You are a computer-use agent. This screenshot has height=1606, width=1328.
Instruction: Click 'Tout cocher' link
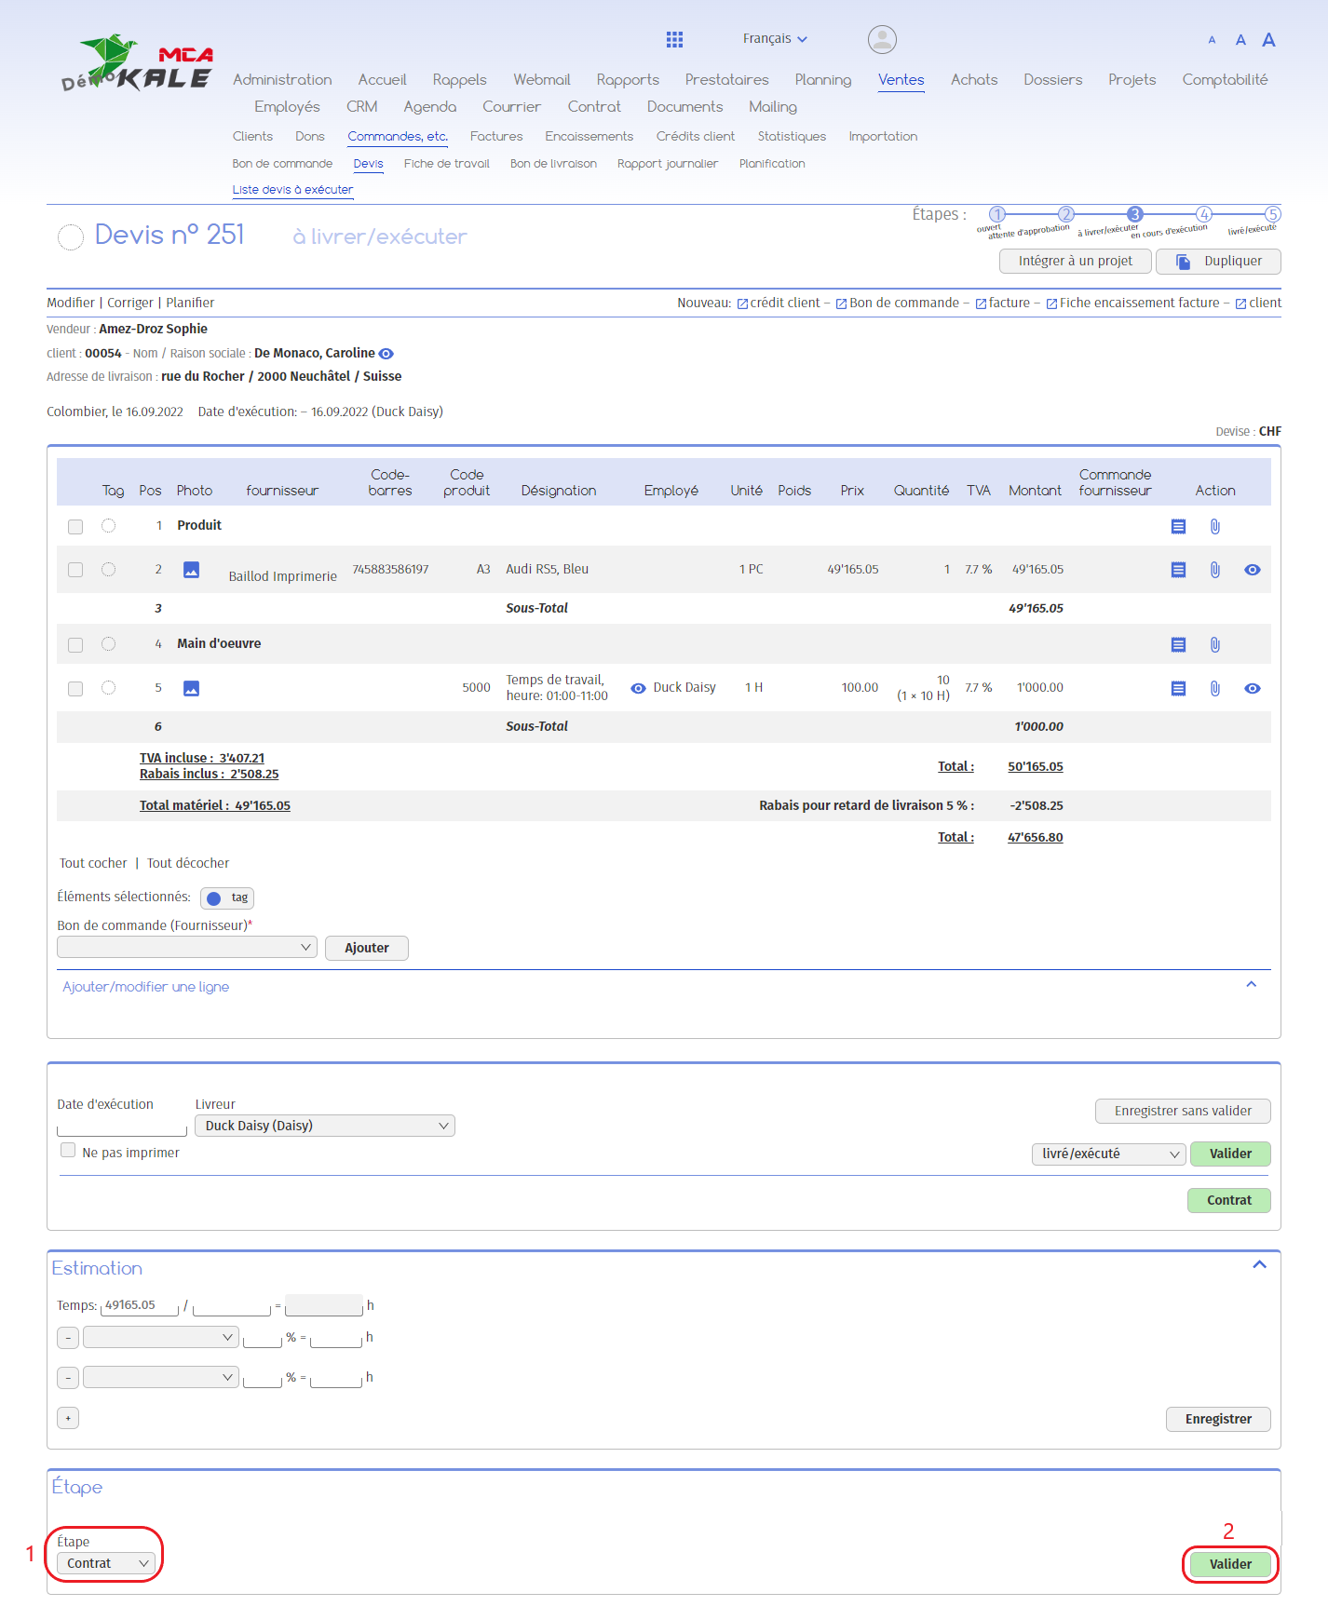pyautogui.click(x=93, y=863)
